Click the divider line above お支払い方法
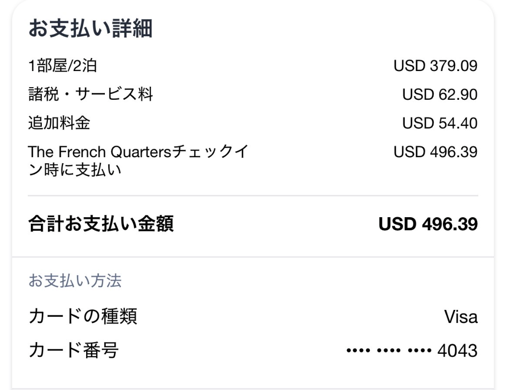 (253, 257)
